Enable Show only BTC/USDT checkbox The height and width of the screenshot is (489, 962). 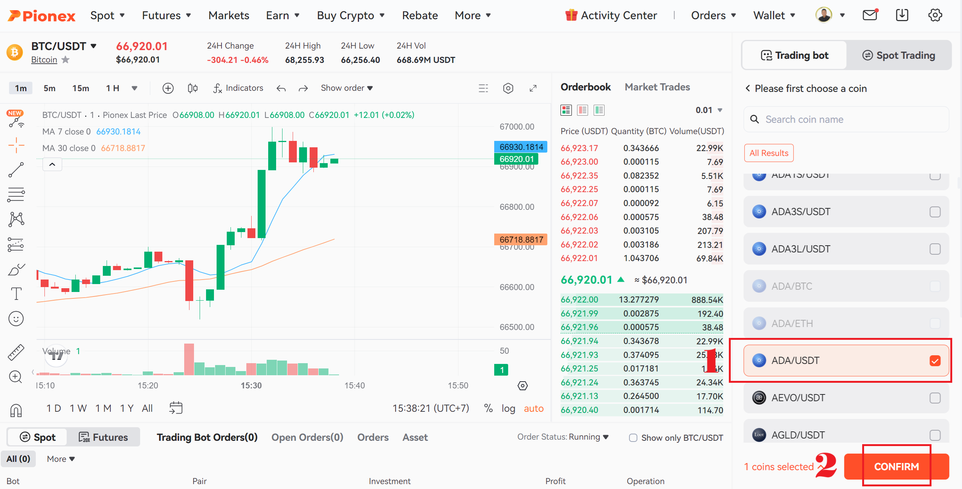tap(633, 438)
